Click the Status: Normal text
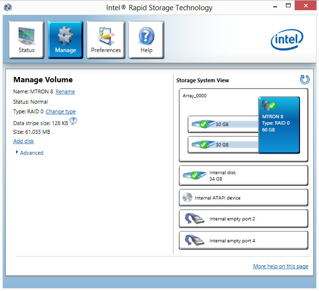The height and width of the screenshot is (291, 319). click(x=31, y=102)
